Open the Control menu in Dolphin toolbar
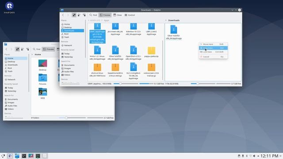Screen dimensions: 283x159 [130, 15]
